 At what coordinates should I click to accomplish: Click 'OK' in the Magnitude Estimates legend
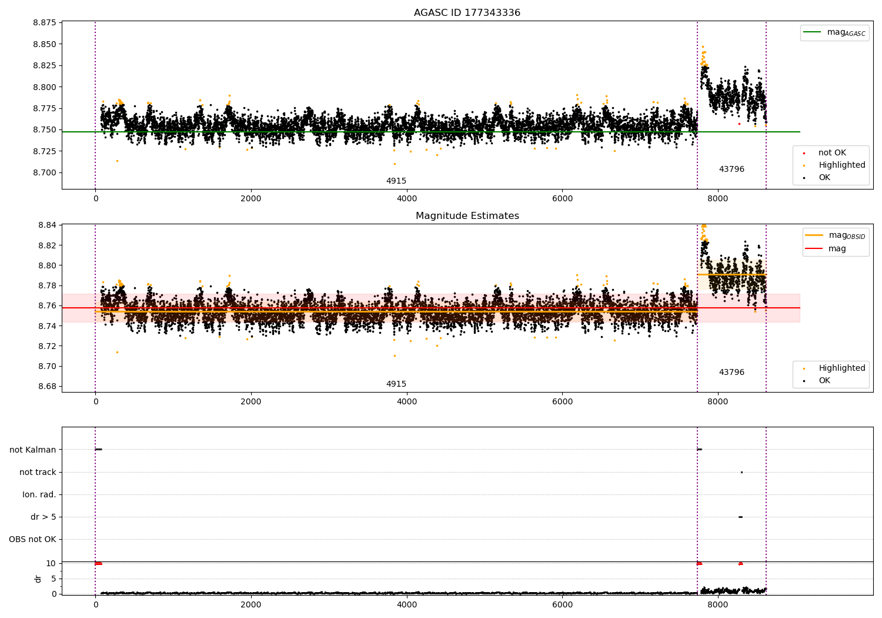[824, 381]
